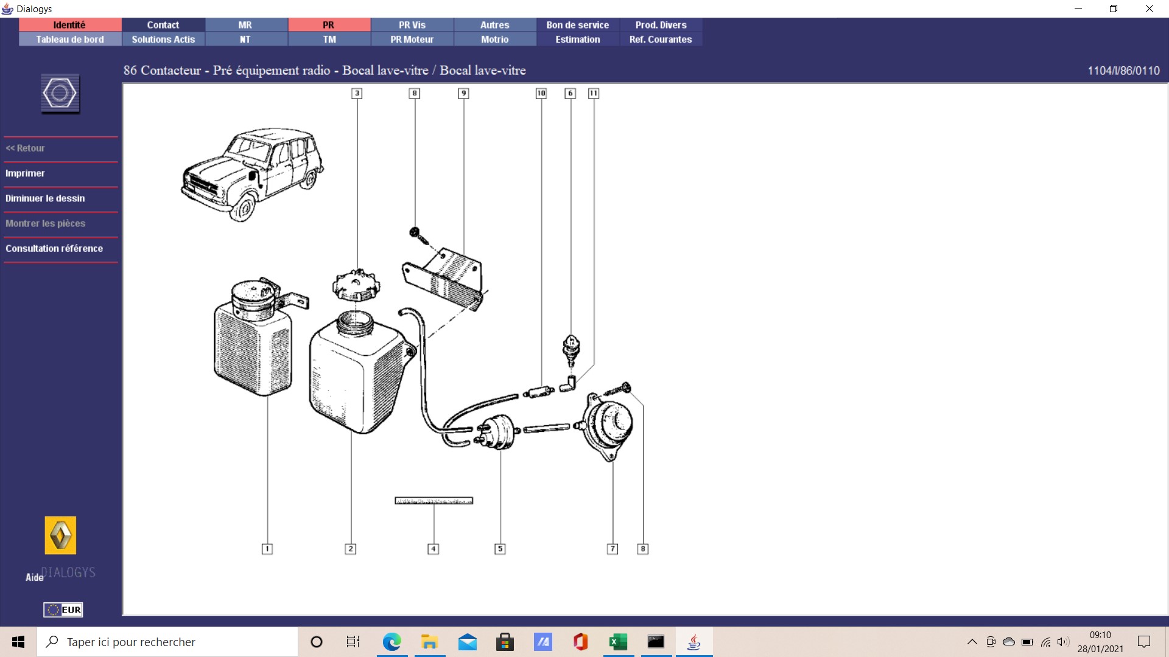
Task: Click the hexagon nut icon in sidebar
Action: (60, 94)
